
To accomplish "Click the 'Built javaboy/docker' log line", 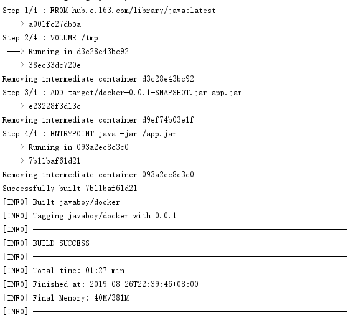I will (x=62, y=202).
